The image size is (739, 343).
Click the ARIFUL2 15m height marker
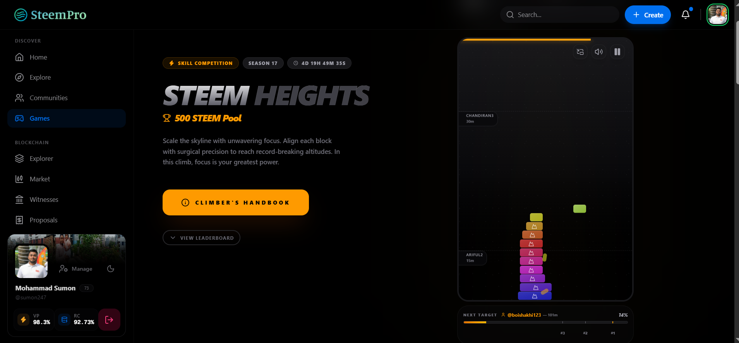pyautogui.click(x=473, y=258)
